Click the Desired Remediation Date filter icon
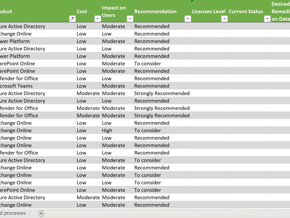Screen dimensions: 290x218 (287, 19)
